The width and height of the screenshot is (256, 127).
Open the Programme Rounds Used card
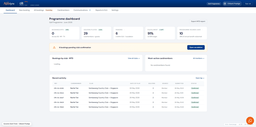click(x=192, y=33)
